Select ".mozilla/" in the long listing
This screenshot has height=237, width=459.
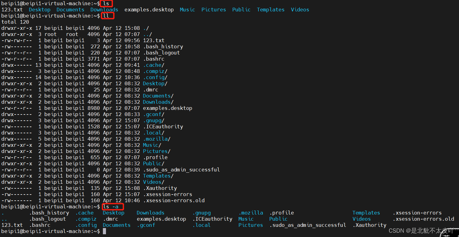click(x=157, y=139)
